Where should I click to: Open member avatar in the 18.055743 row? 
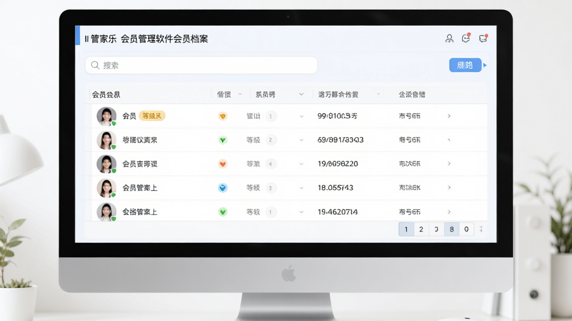pos(107,188)
